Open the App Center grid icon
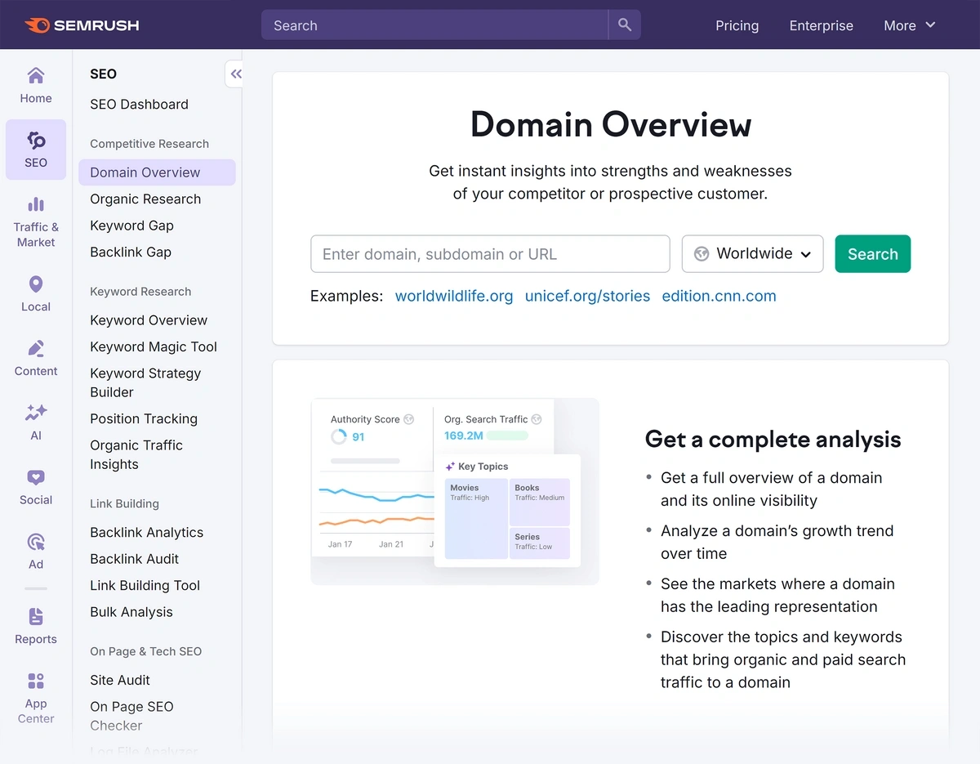Screen dimensions: 980x764 (36, 681)
